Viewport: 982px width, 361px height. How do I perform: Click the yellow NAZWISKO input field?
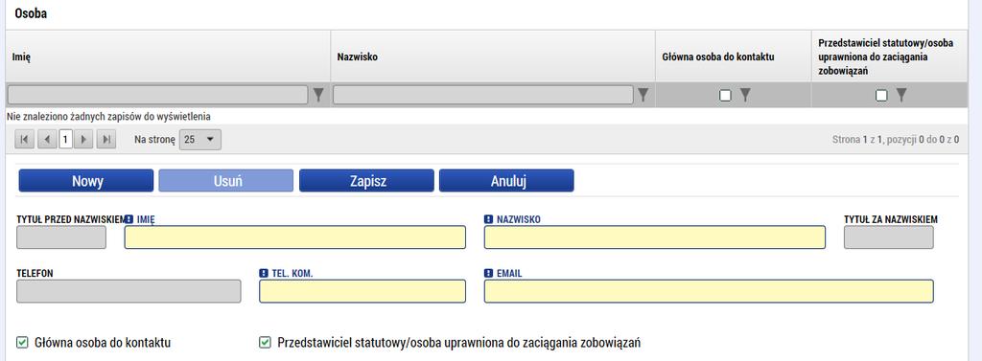pos(655,237)
